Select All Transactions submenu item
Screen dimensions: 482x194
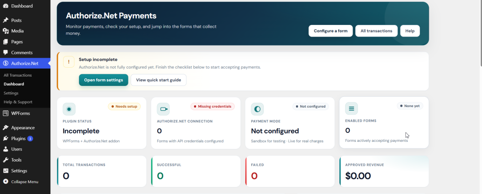(x=17, y=75)
